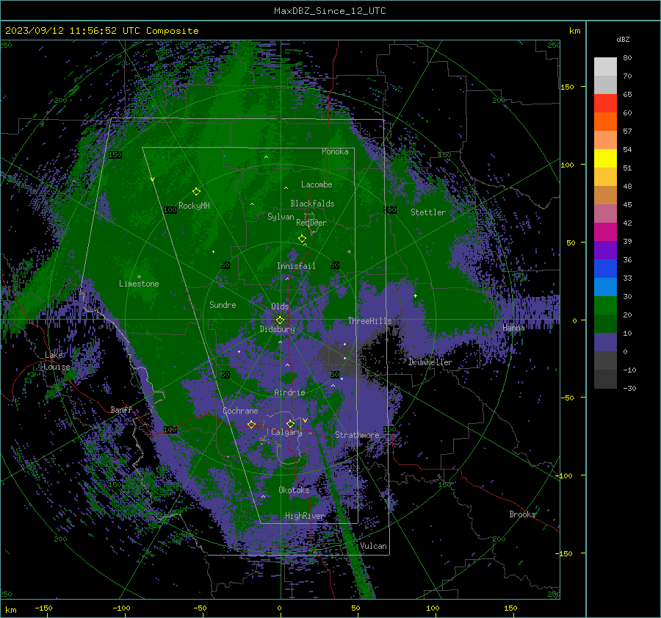Pick the red 60–65 dBZ legend swatch

(x=605, y=104)
